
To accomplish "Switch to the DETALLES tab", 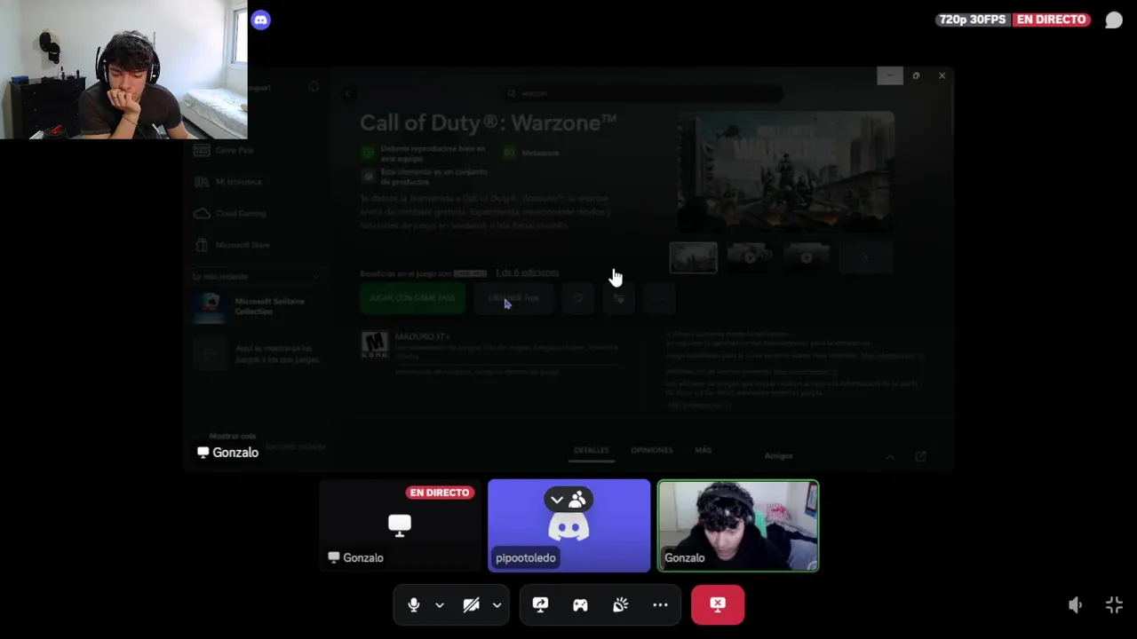I will coord(592,451).
